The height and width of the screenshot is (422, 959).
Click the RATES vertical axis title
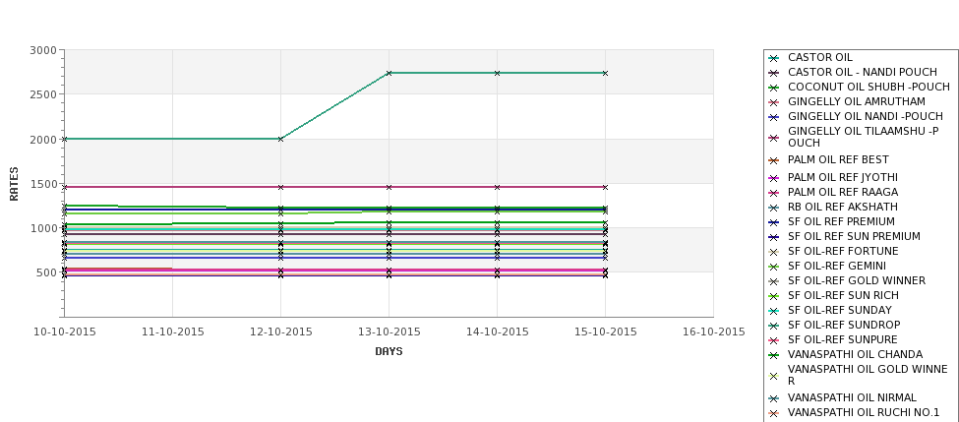pos(14,184)
